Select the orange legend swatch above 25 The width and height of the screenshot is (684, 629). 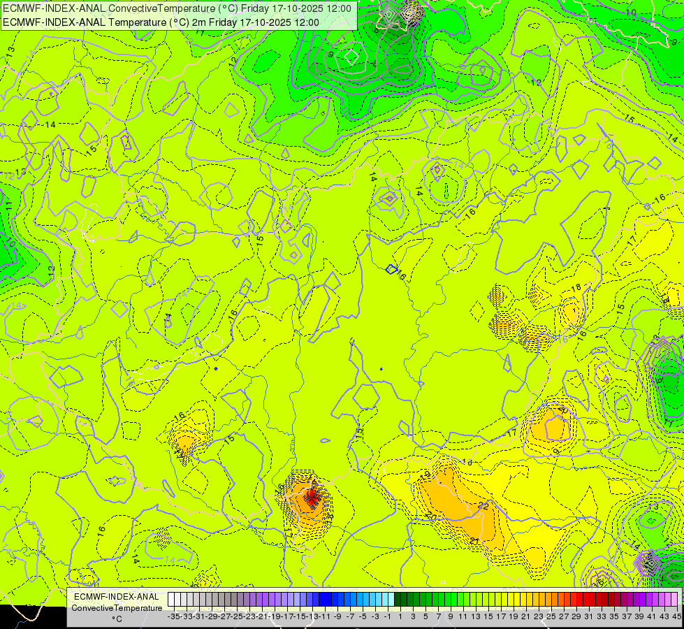pyautogui.click(x=548, y=599)
